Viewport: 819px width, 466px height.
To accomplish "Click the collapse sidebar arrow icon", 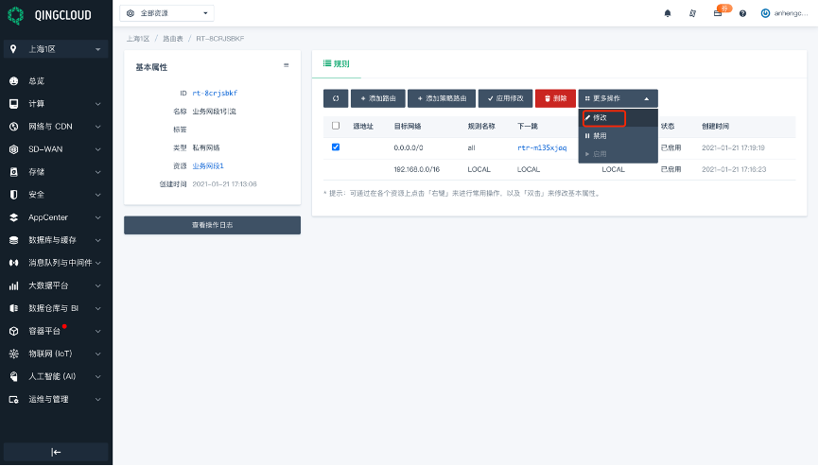I will point(56,453).
